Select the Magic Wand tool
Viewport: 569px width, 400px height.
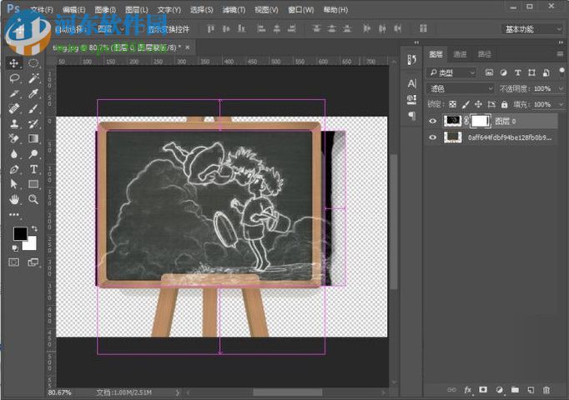[x=33, y=78]
